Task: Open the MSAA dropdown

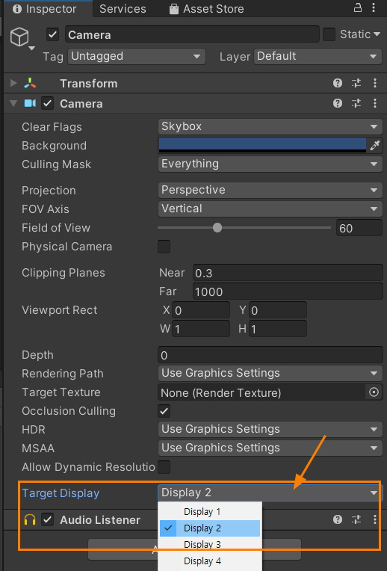Action: click(270, 448)
